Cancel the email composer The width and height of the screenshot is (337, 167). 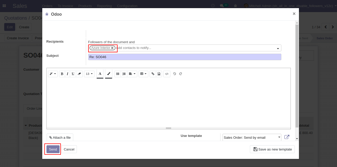(69, 149)
